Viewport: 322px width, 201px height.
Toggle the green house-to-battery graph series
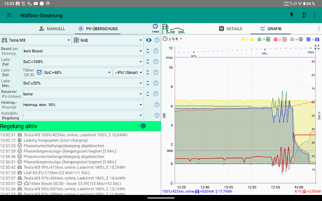coord(264,39)
